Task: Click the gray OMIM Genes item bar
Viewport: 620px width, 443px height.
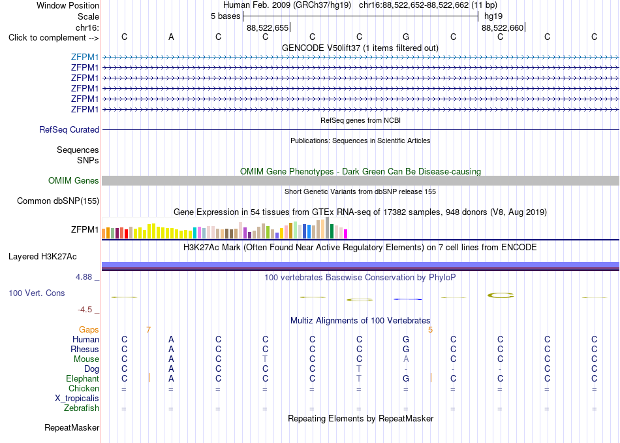Action: pos(360,180)
